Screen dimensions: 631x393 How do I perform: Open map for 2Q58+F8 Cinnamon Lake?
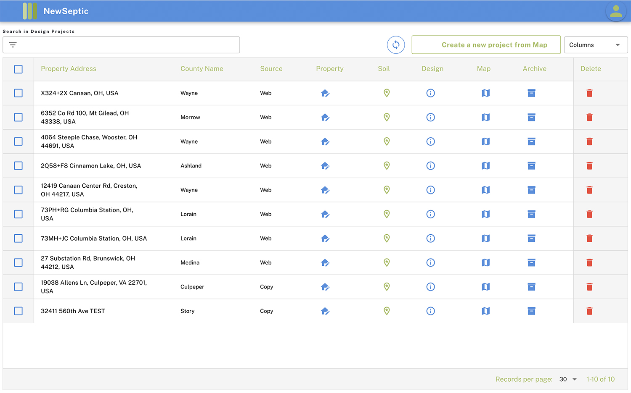pyautogui.click(x=485, y=166)
